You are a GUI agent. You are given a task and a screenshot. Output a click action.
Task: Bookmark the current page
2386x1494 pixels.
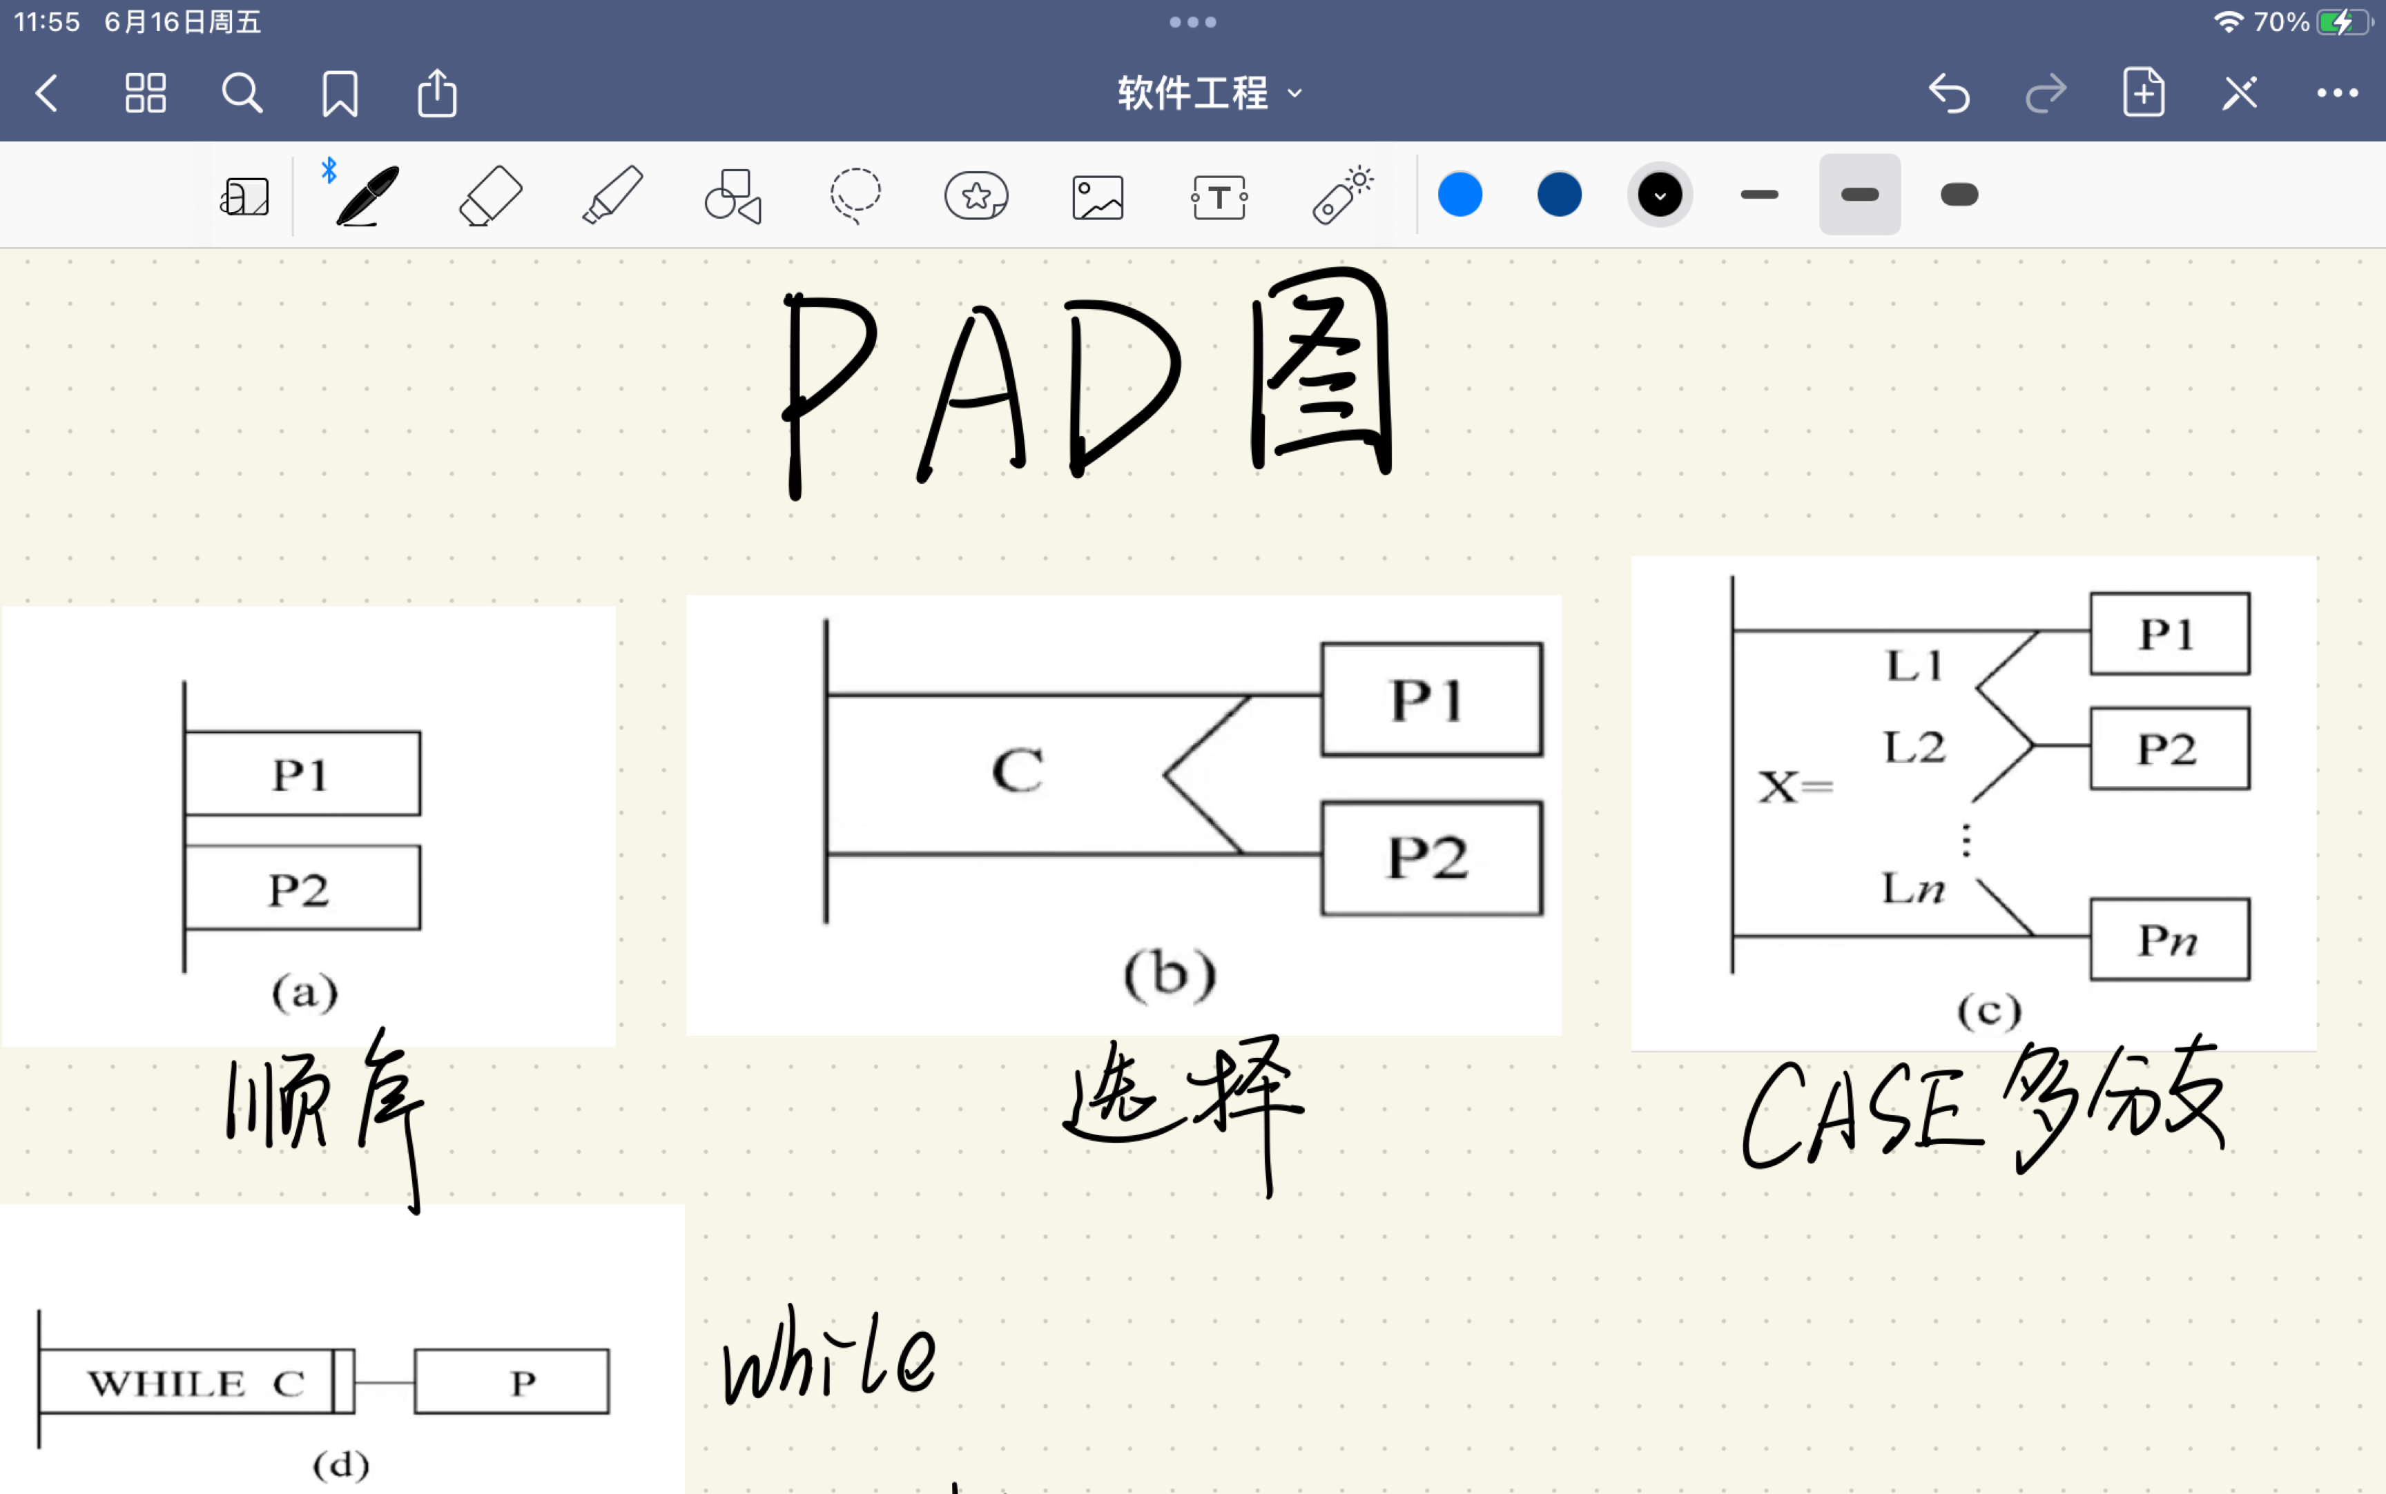339,94
